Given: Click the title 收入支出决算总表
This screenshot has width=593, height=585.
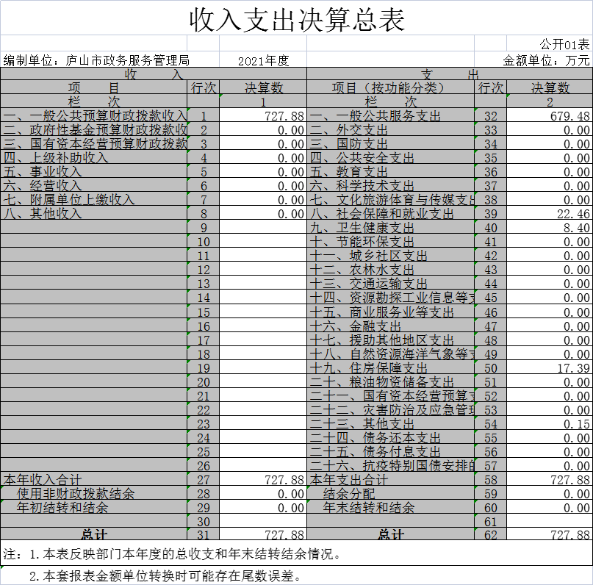Looking at the screenshot, I should point(297,19).
